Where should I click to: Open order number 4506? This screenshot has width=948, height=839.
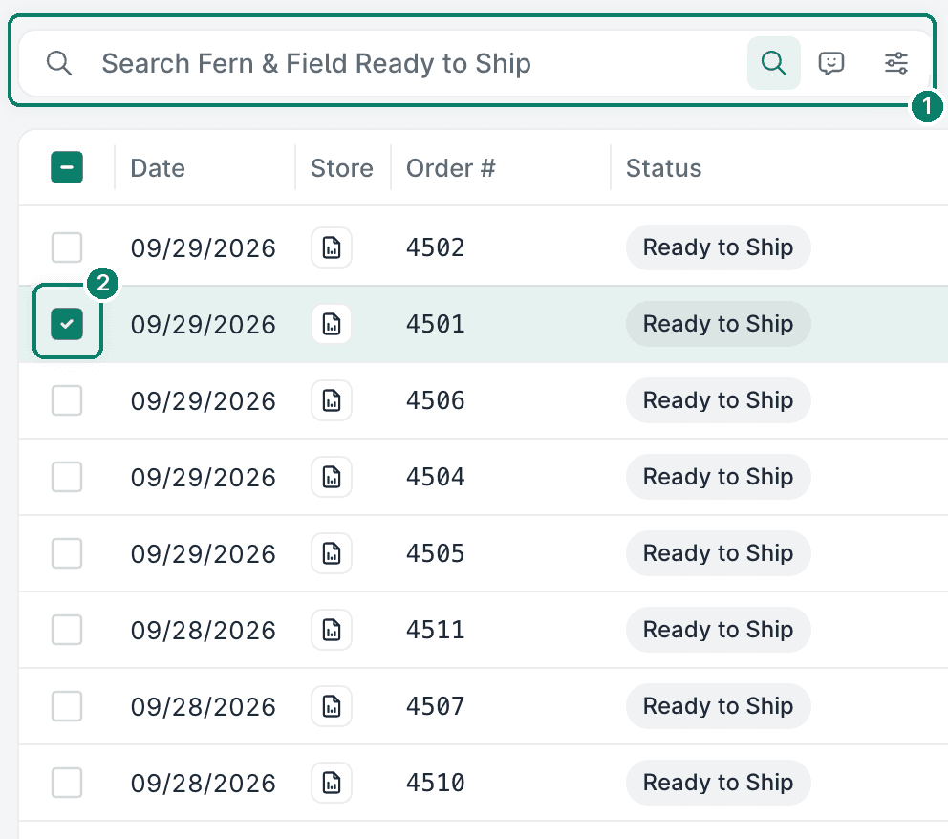point(436,400)
